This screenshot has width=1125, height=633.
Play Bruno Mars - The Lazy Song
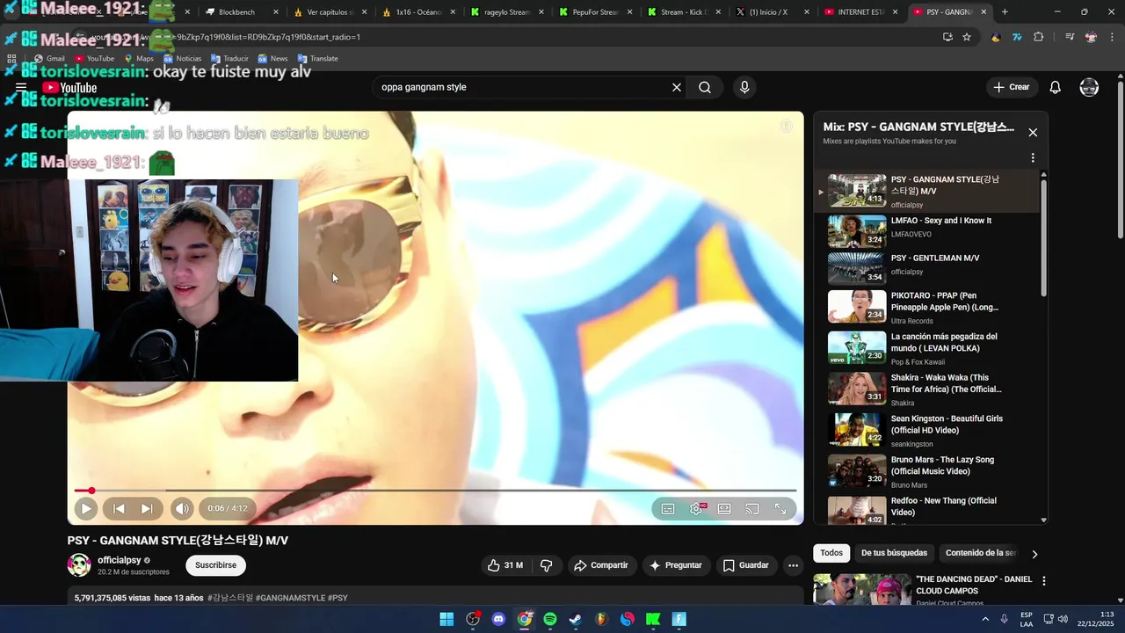[927, 471]
